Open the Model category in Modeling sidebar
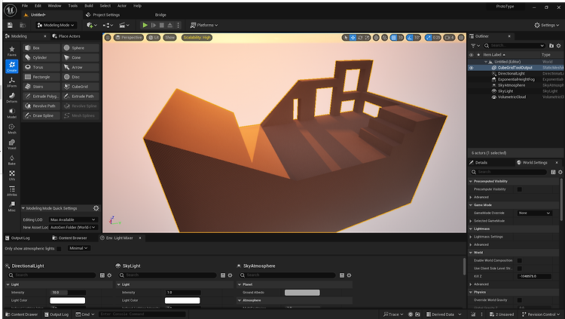 click(x=12, y=113)
